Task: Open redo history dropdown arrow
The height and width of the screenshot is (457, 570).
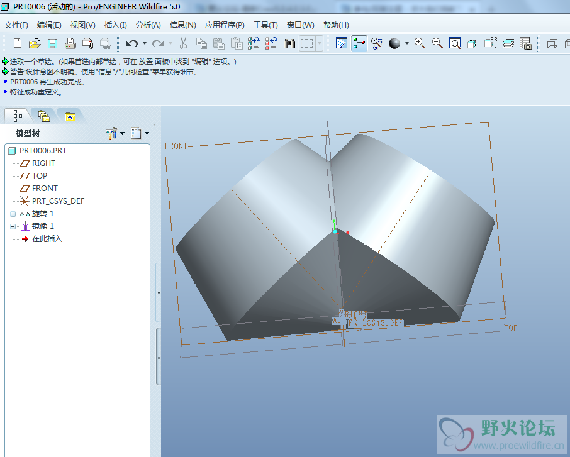Action: pos(170,43)
